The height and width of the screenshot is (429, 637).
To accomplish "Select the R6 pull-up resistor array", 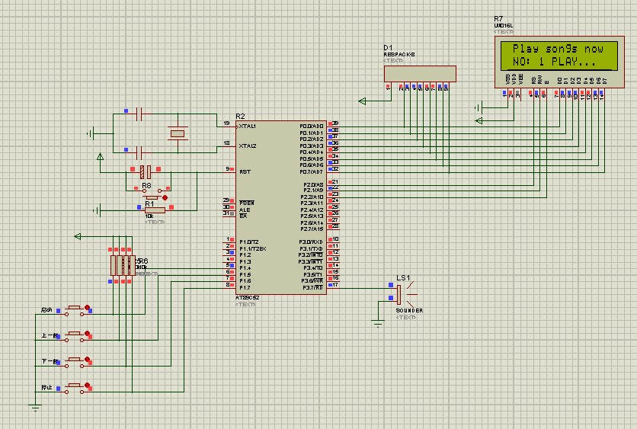I will (122, 264).
